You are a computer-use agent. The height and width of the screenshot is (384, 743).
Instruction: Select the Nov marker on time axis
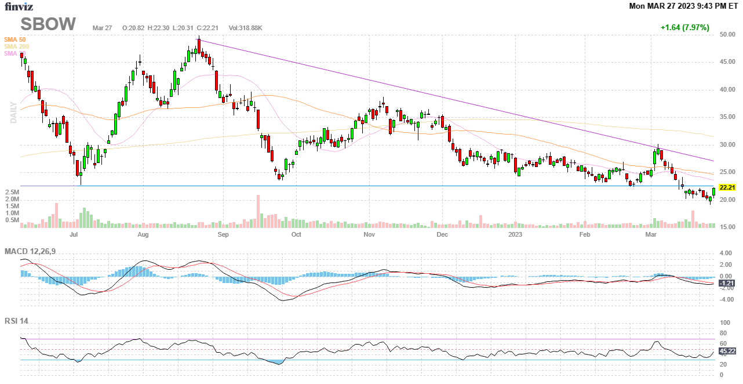click(x=369, y=235)
